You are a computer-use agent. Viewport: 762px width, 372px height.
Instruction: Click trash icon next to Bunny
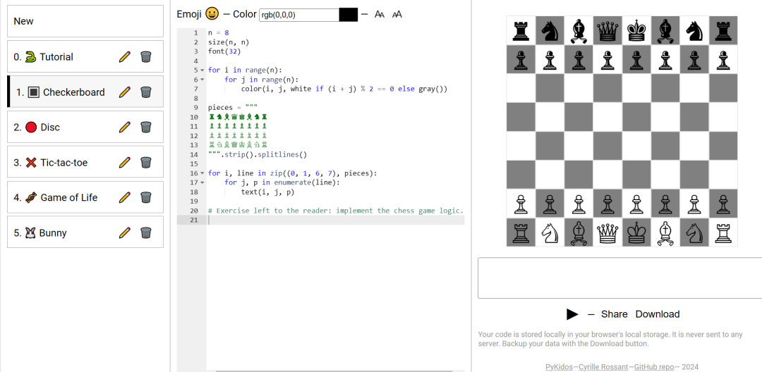point(146,232)
